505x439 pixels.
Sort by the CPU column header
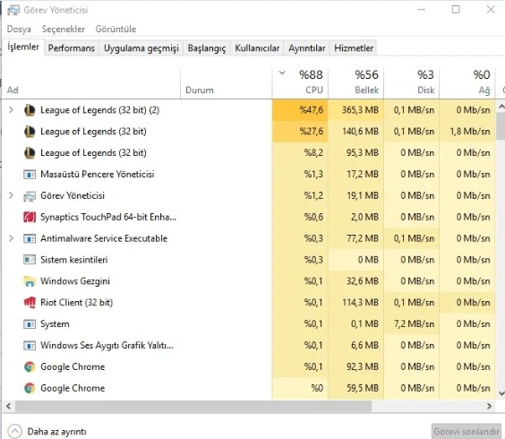(300, 82)
